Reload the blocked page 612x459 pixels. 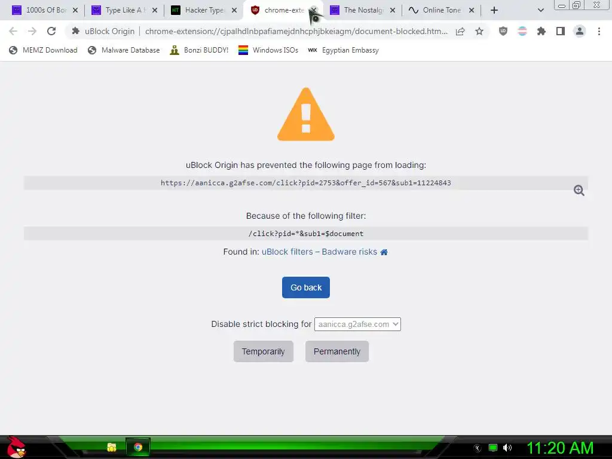click(51, 31)
